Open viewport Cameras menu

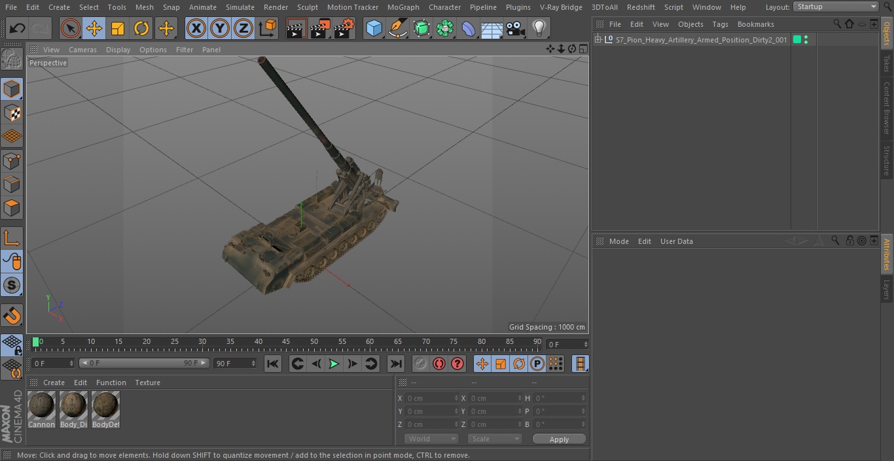pyautogui.click(x=82, y=50)
